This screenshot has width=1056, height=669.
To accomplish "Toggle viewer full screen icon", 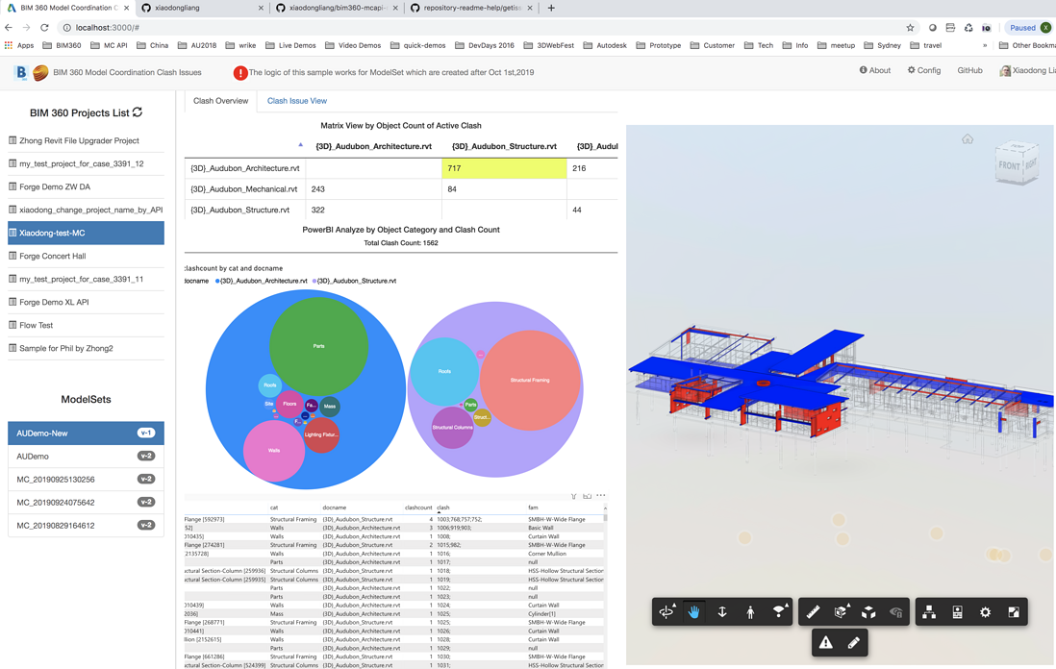I will coord(1014,611).
